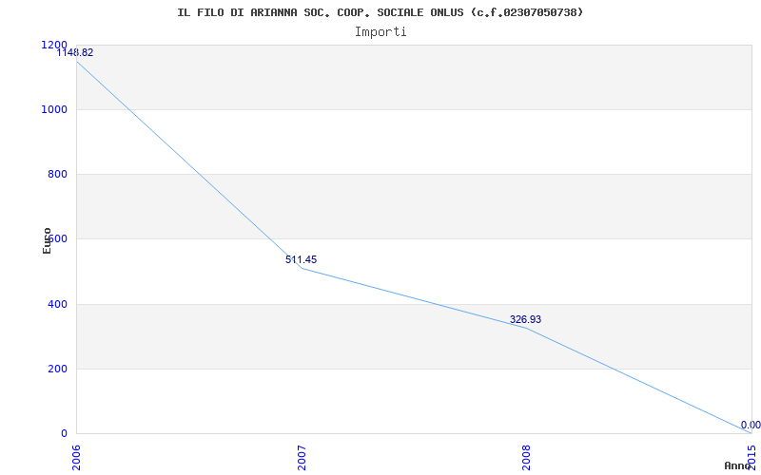Click the 2006 x-axis year label
The width and height of the screenshot is (761, 475).
[77, 458]
